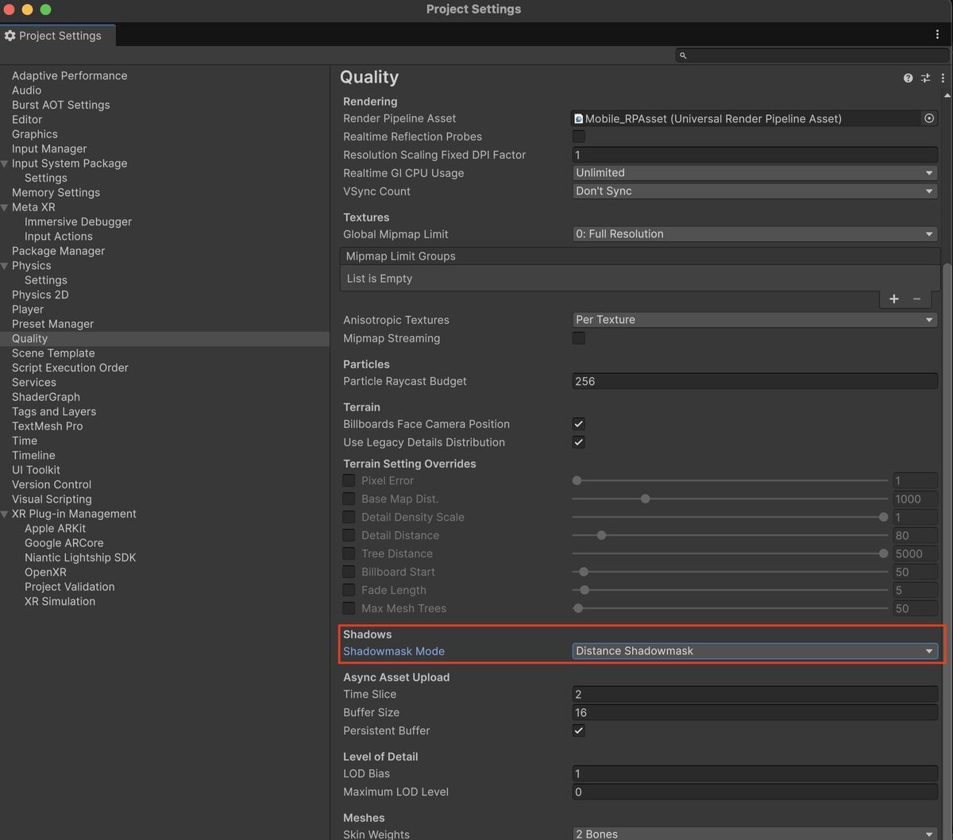Screen dimensions: 953x840
Task: Open the Quality preset selector icon
Action: (925, 78)
